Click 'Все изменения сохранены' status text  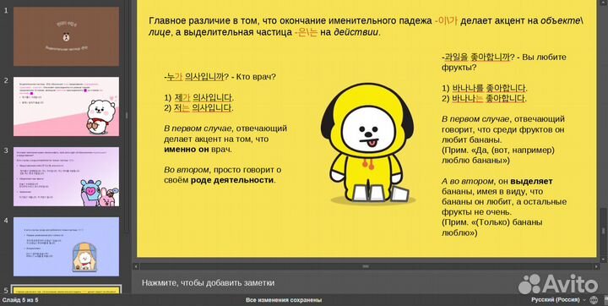coord(284,300)
